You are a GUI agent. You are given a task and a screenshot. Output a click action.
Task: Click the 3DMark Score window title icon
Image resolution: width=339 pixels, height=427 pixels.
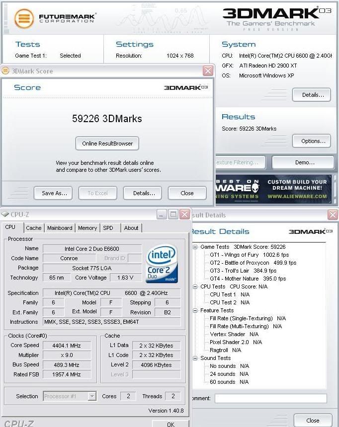pyautogui.click(x=5, y=71)
